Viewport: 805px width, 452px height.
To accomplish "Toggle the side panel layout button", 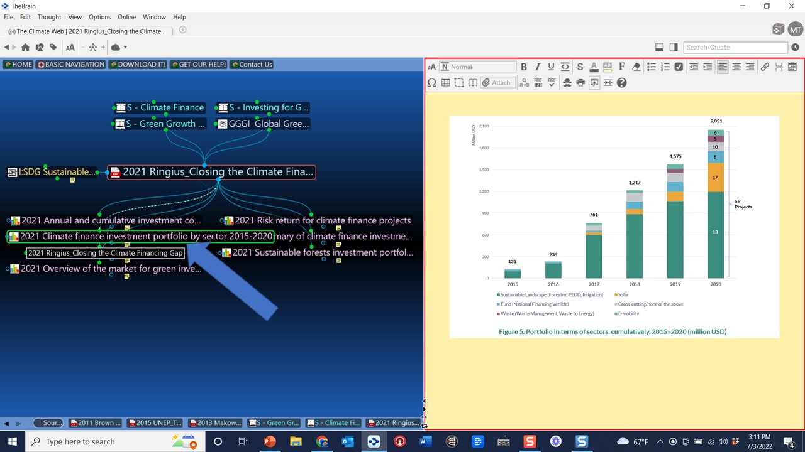I will [674, 47].
